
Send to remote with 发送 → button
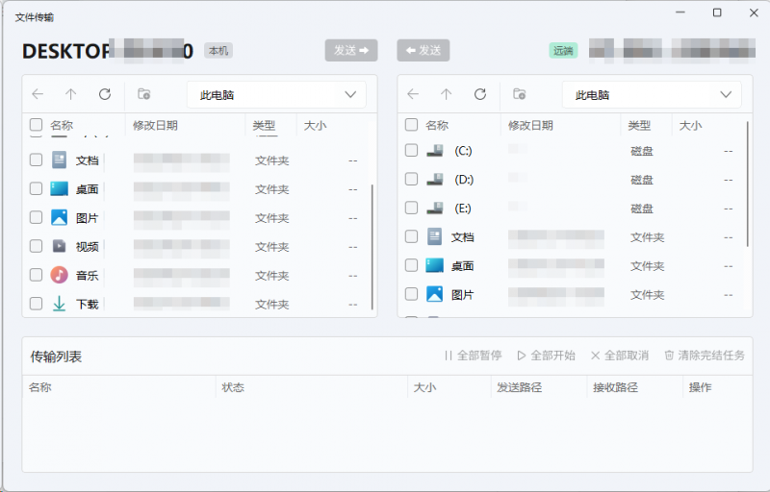[351, 51]
